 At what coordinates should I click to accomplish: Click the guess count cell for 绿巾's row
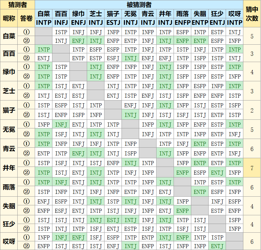coord(252,72)
